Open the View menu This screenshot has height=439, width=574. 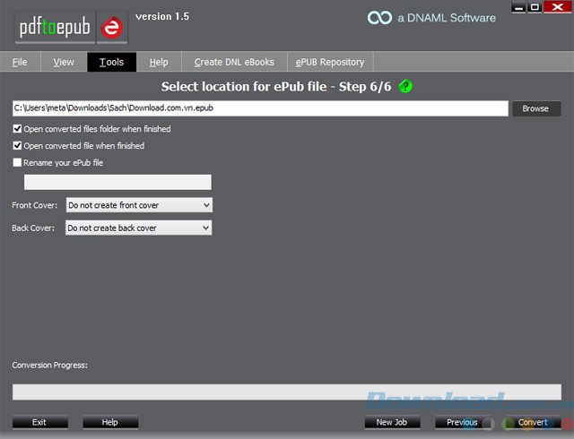pyautogui.click(x=64, y=63)
